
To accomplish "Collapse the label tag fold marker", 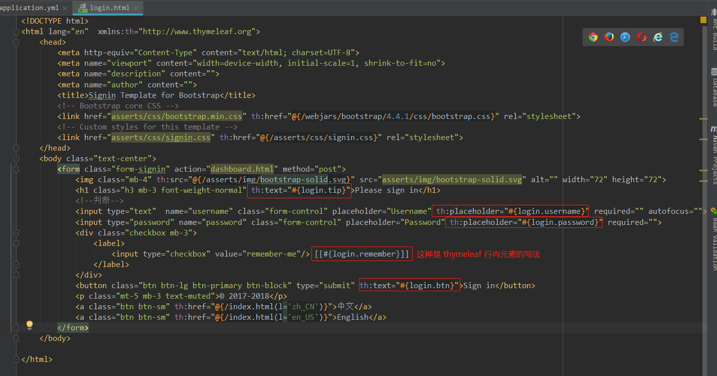I will [16, 243].
